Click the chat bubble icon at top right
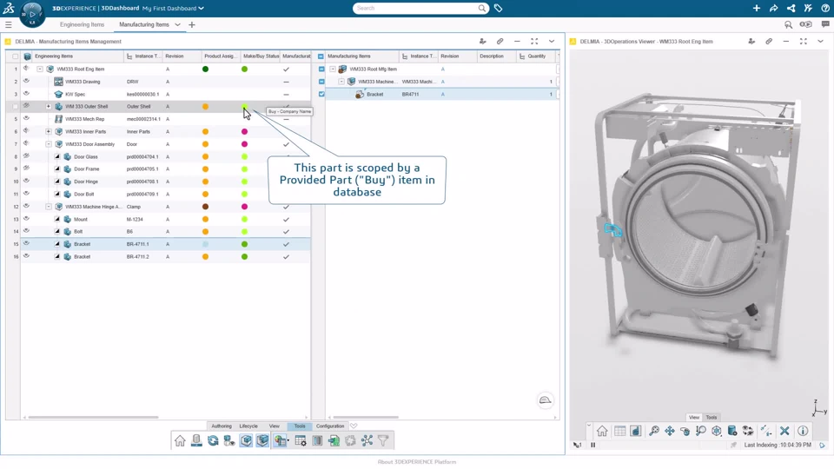The height and width of the screenshot is (469, 834). (x=825, y=24)
